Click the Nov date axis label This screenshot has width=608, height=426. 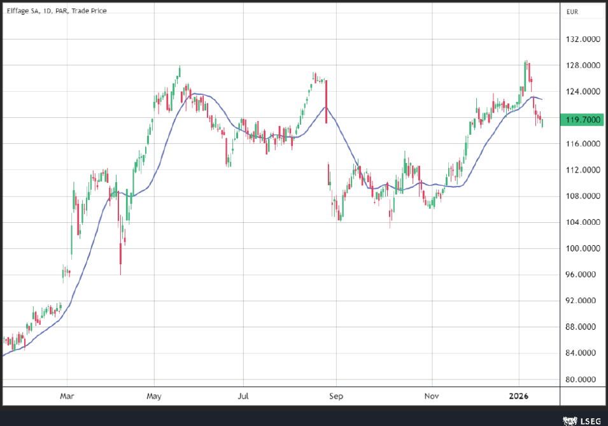tap(432, 396)
